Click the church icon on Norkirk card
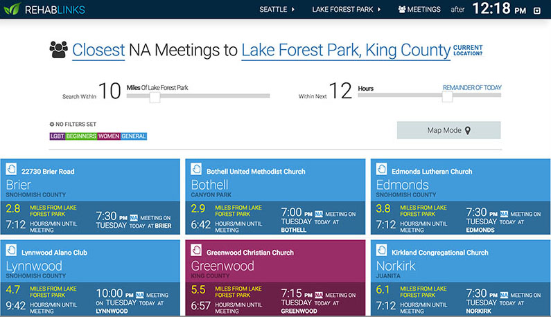 (382, 251)
